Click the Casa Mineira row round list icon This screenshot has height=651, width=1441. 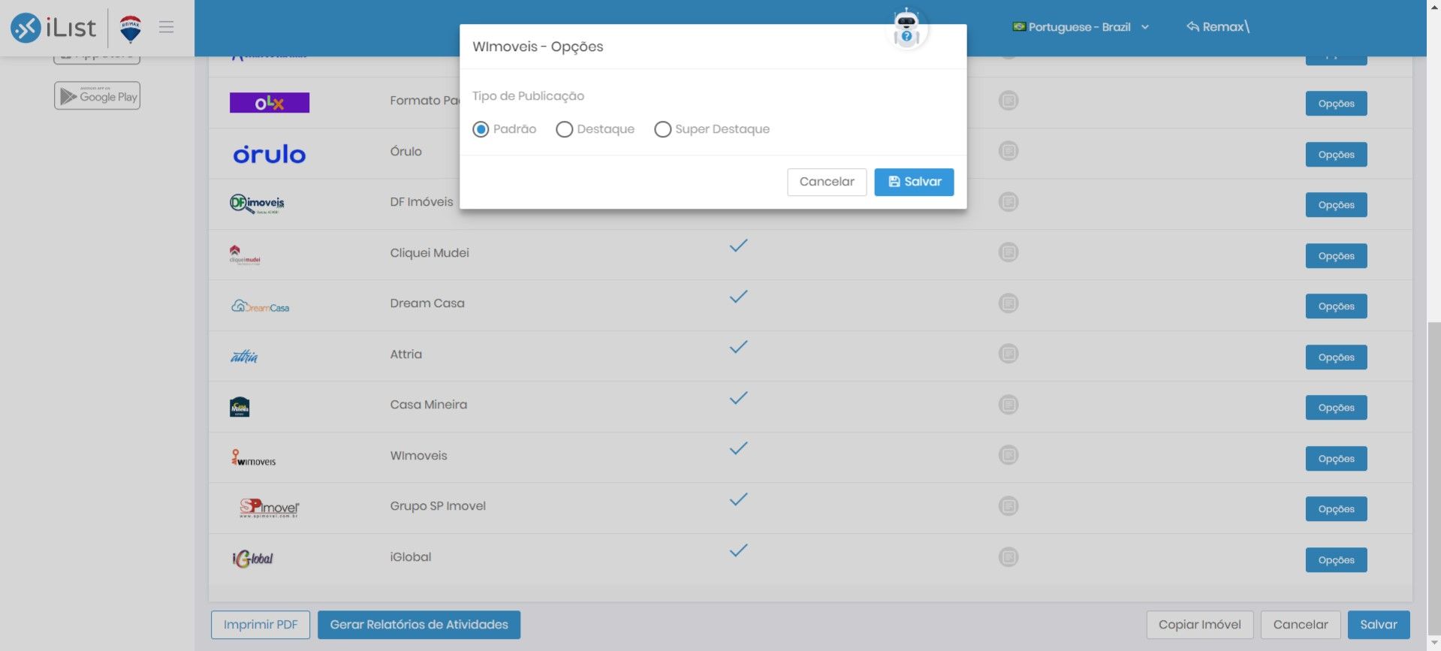point(1008,405)
